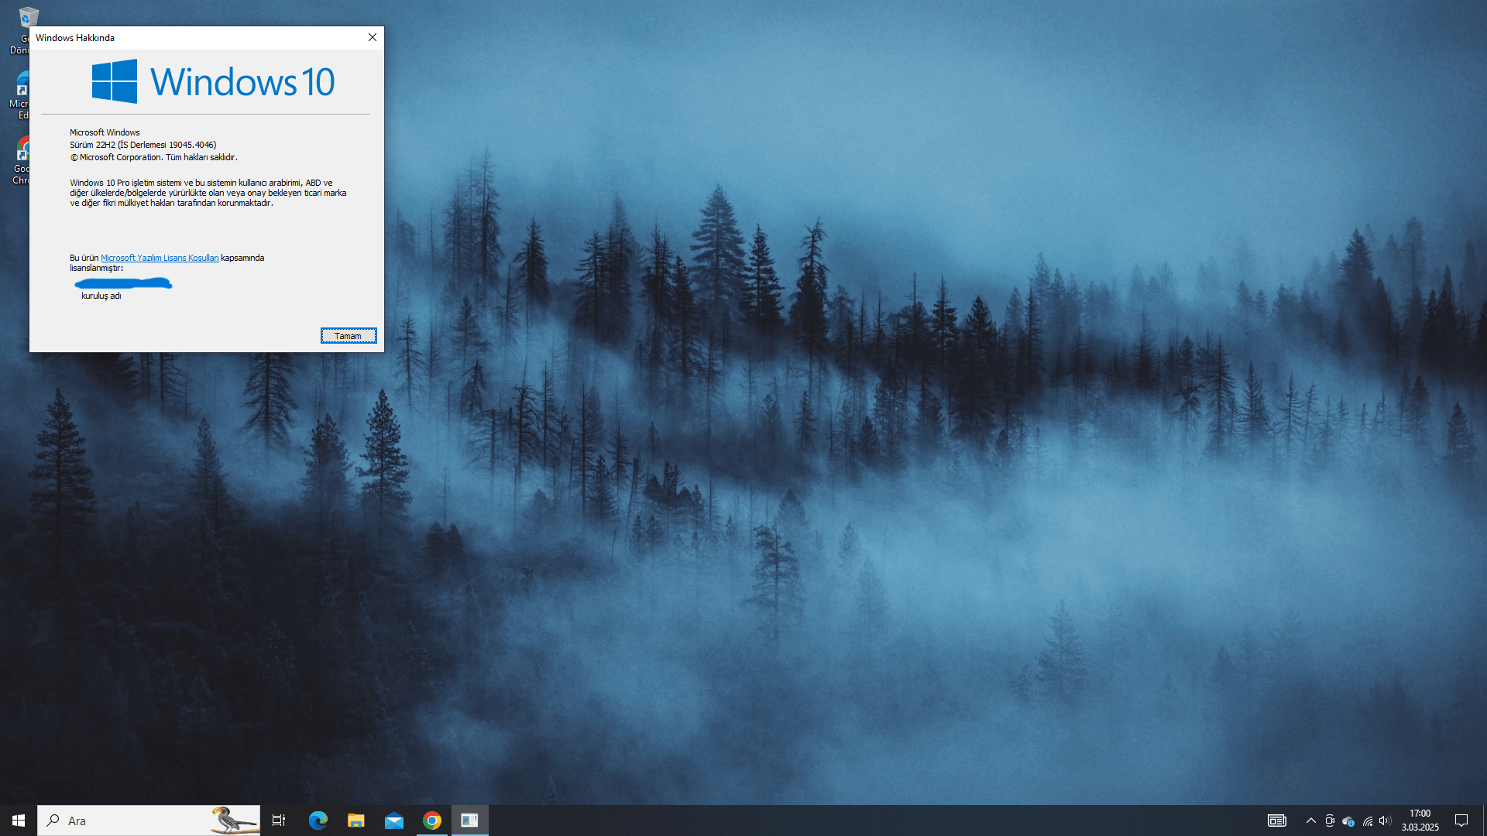Select the winver app in the taskbar

(470, 821)
